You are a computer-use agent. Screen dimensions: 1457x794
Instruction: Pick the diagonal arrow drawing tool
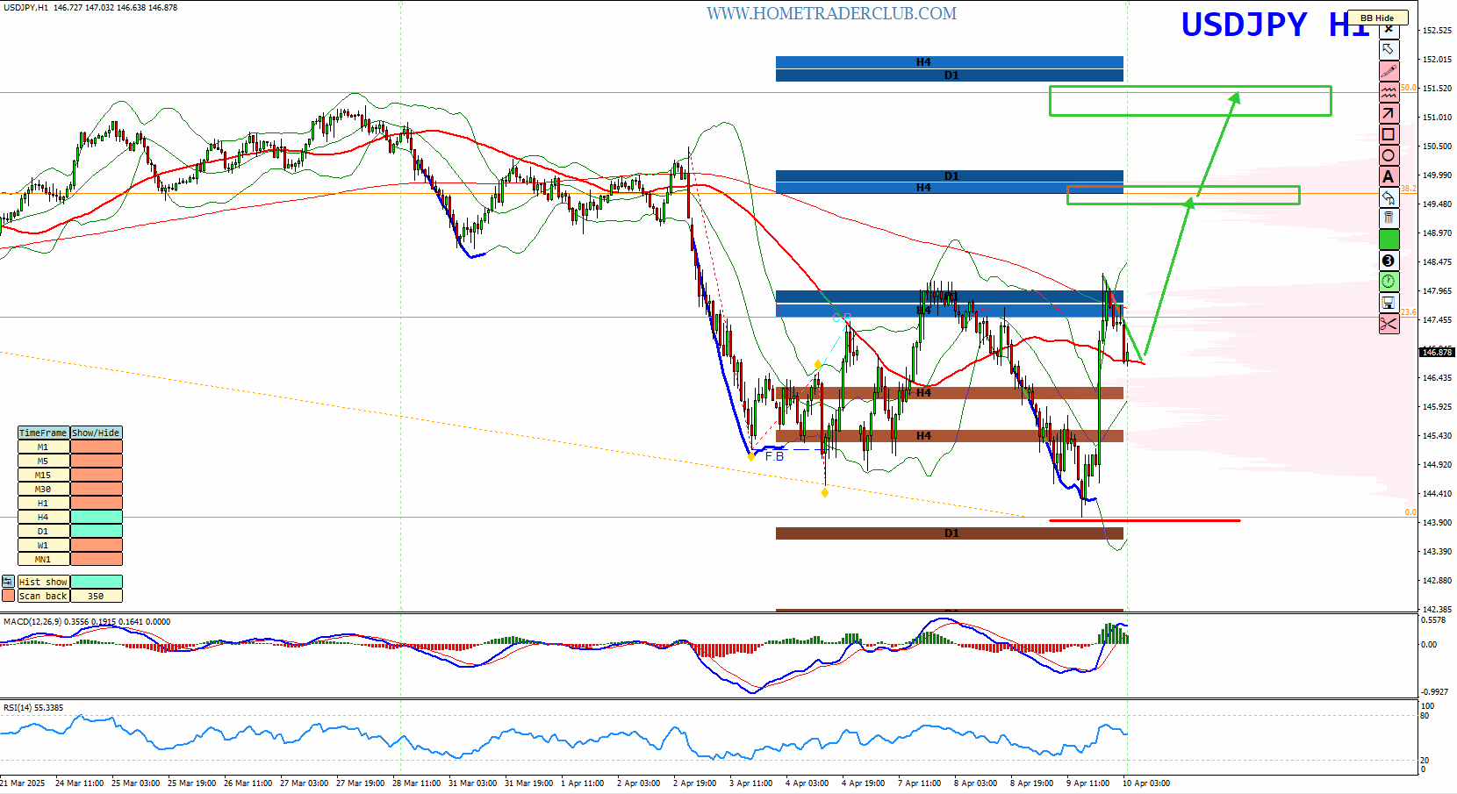point(1389,113)
